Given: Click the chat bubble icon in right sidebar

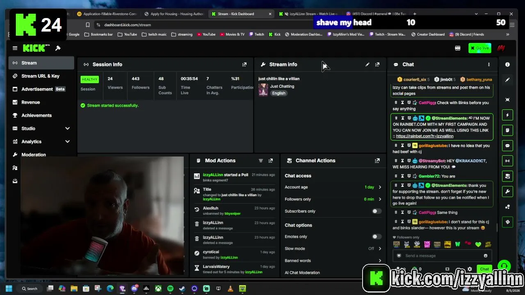Looking at the screenshot, I should pyautogui.click(x=507, y=145).
